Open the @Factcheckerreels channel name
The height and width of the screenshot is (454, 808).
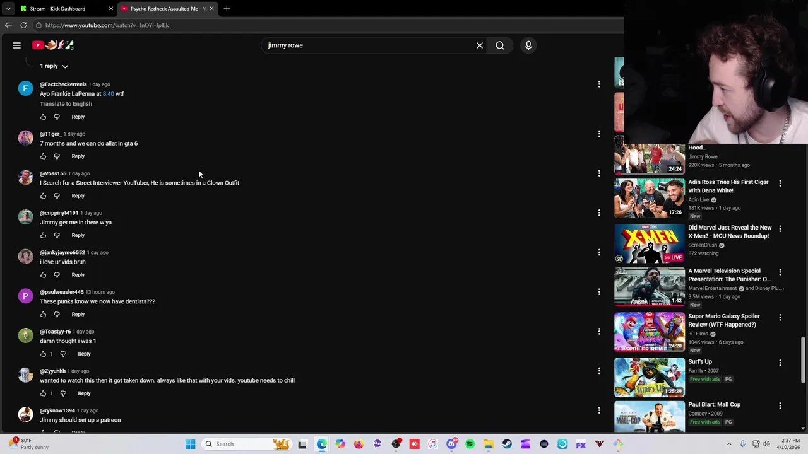coord(63,84)
